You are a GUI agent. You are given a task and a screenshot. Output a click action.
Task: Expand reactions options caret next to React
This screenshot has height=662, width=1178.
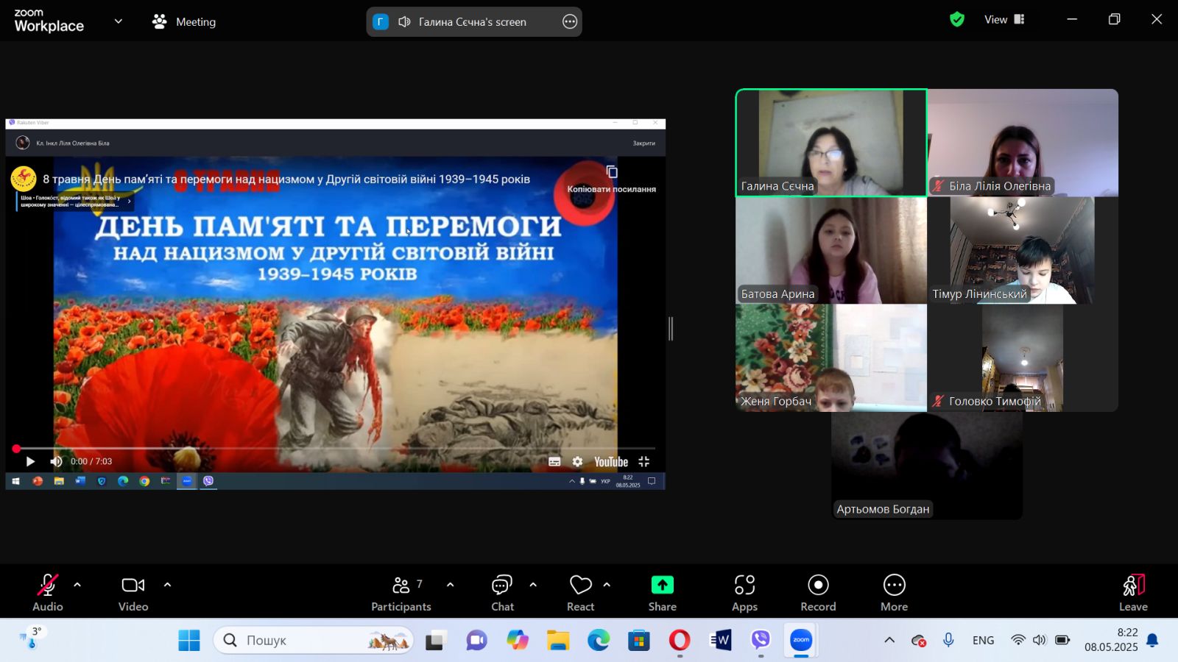pos(607,586)
